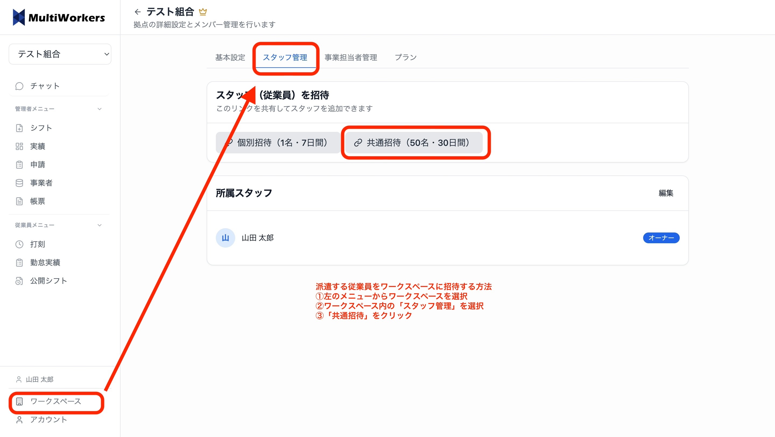Click 共通招待（50名・30日間） button
The height and width of the screenshot is (437, 775).
(x=414, y=143)
